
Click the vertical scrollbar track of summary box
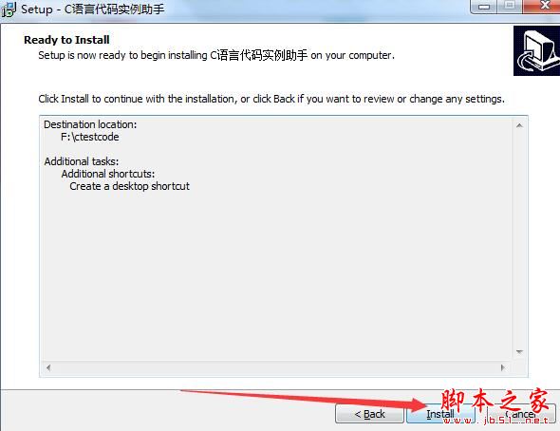[519, 238]
